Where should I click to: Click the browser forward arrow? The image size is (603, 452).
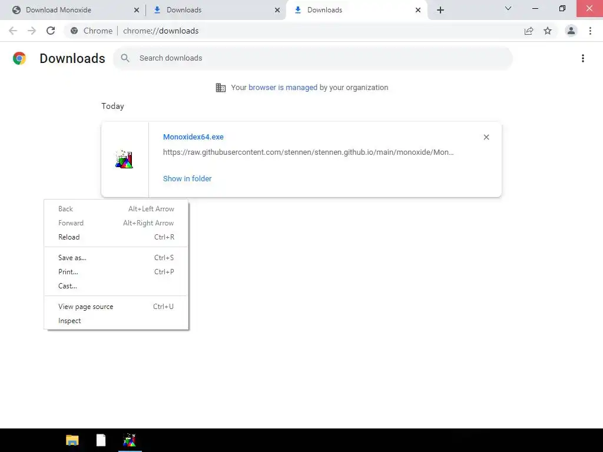coord(32,31)
